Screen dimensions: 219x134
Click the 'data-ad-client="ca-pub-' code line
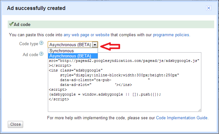pos(105,80)
